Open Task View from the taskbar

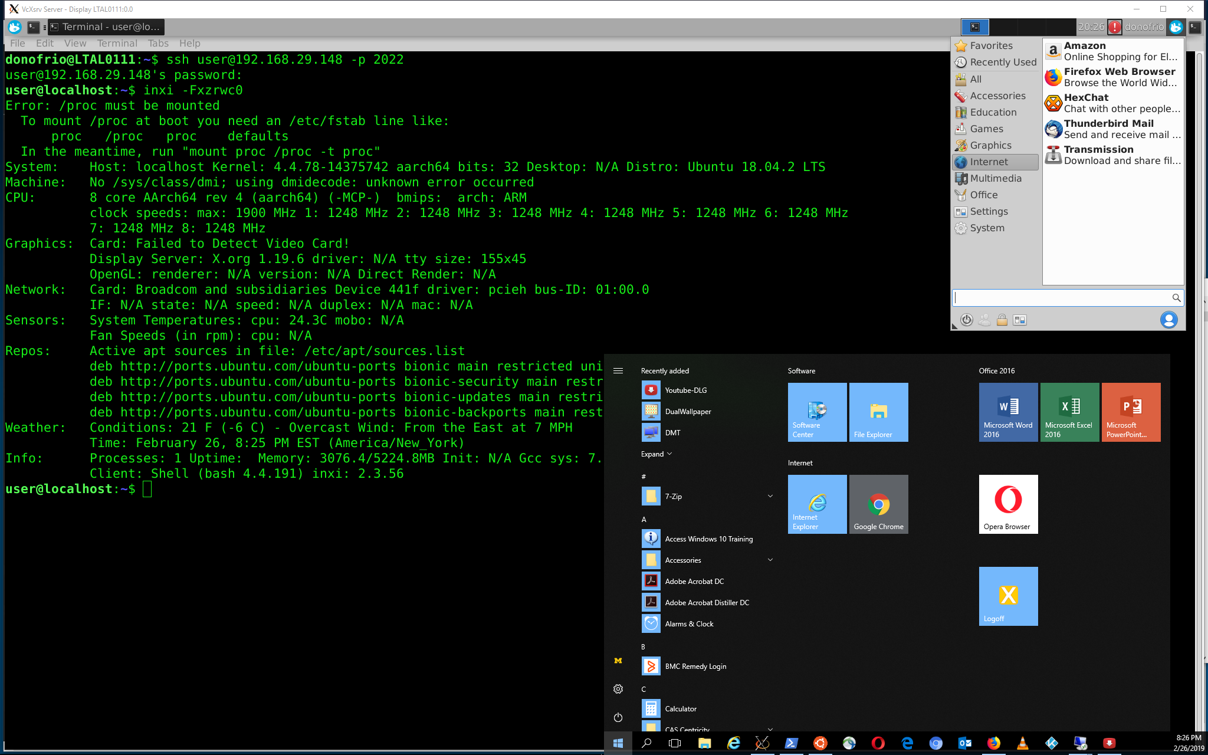tap(675, 743)
